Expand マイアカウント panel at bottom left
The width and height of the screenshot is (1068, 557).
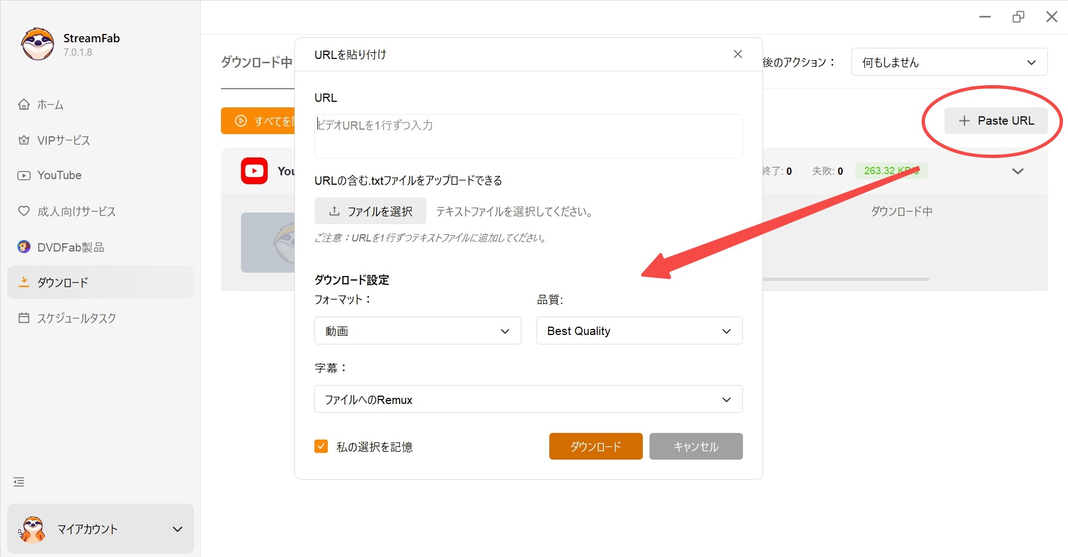[100, 529]
